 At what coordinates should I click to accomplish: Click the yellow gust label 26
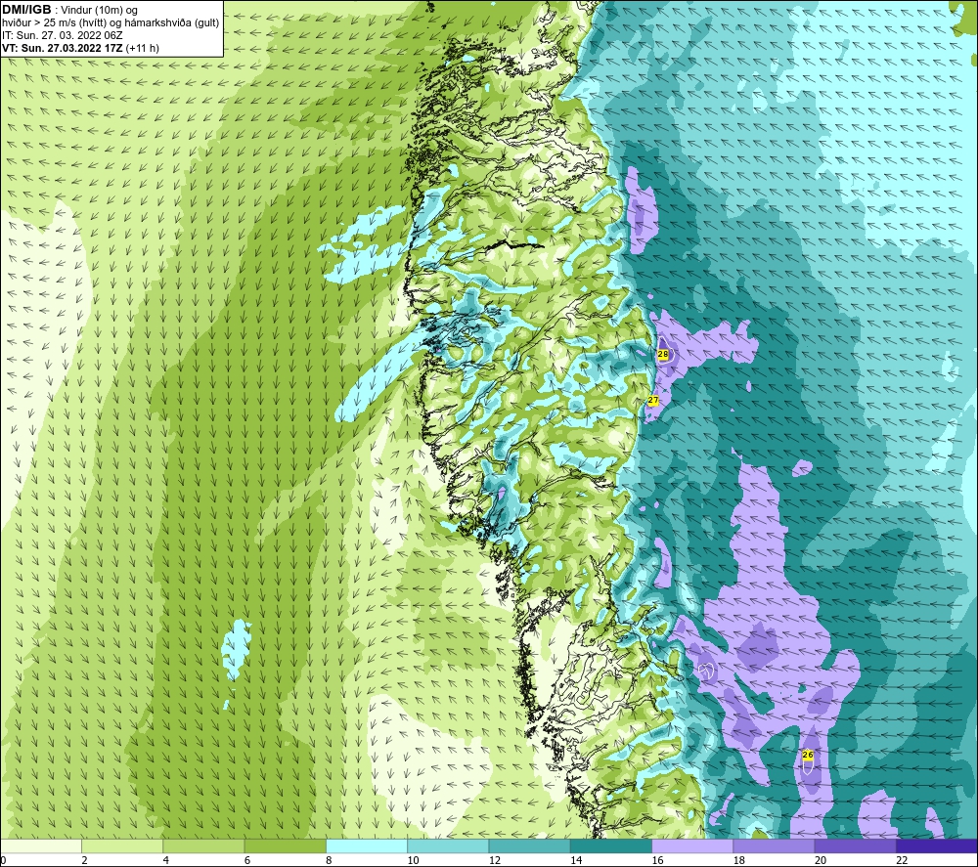coord(808,755)
